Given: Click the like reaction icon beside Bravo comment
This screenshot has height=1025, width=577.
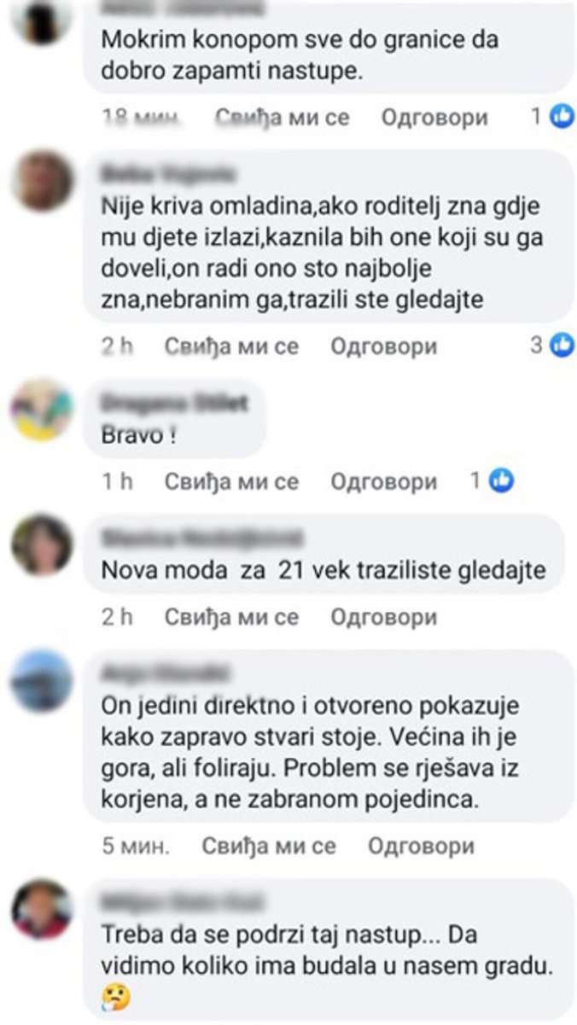Looking at the screenshot, I should point(503,481).
